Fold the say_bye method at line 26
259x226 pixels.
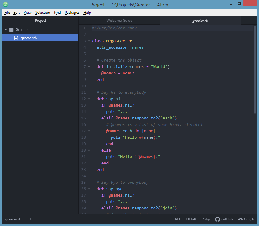click(89, 189)
